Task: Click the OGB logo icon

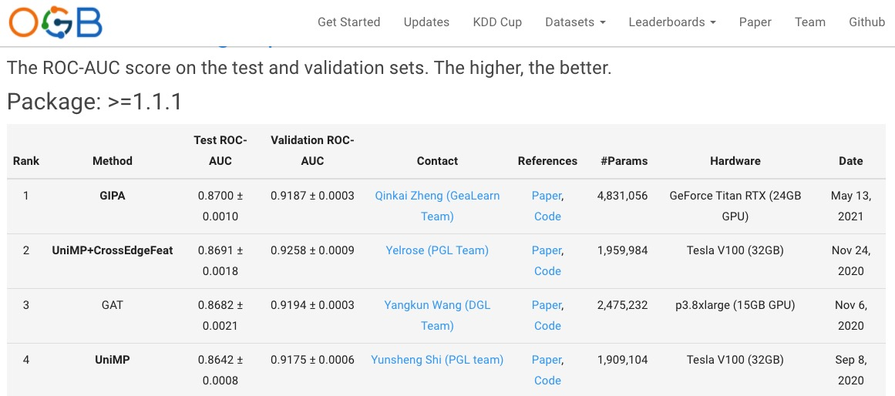Action: point(56,22)
